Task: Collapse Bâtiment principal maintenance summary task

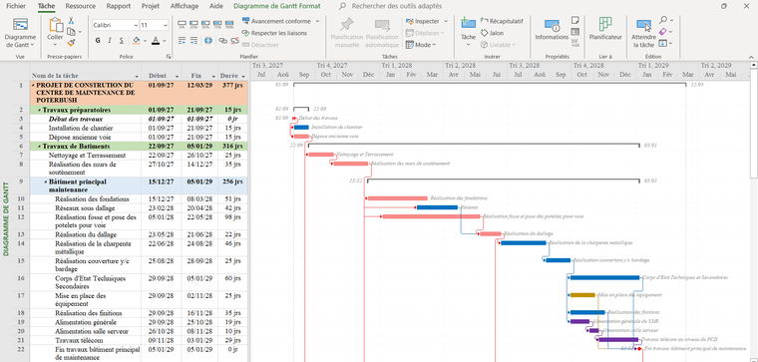Action: 46,182
